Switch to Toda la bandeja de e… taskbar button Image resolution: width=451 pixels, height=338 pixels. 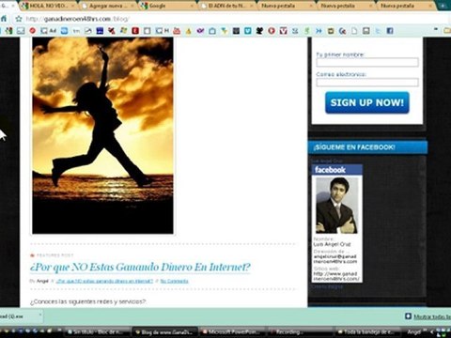368,331
